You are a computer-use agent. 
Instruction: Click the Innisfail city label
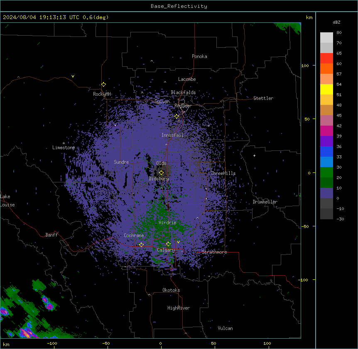172,135
